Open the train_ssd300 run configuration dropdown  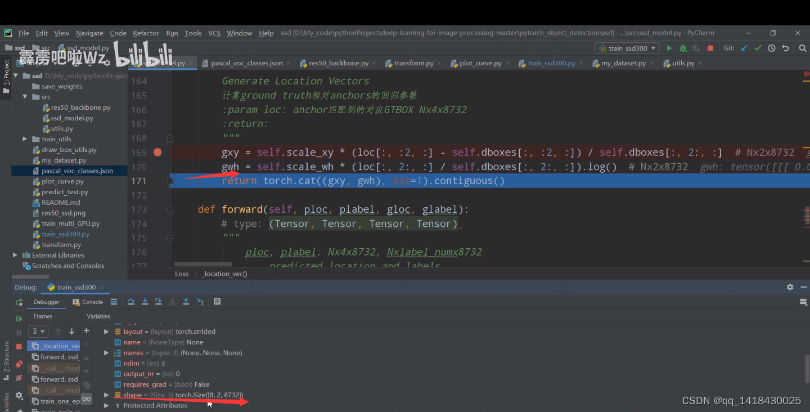pos(627,48)
